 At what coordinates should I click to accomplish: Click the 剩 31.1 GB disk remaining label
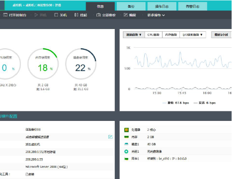click(81, 89)
